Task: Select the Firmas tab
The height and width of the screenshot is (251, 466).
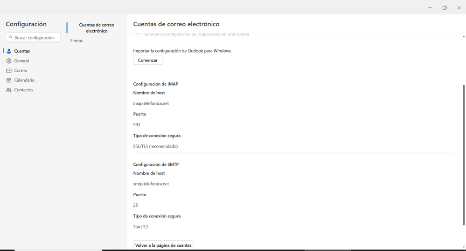Action: click(x=77, y=41)
